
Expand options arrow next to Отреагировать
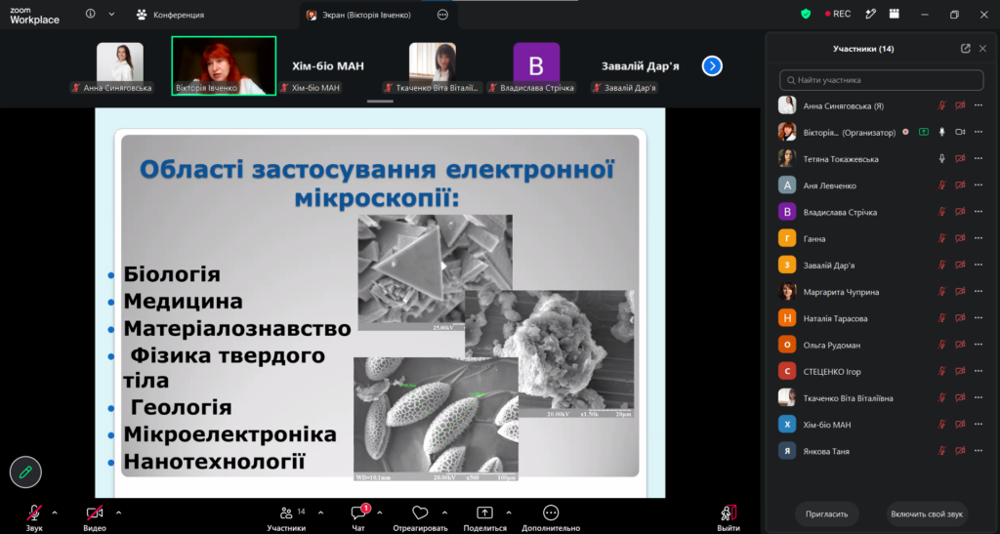[x=444, y=513]
